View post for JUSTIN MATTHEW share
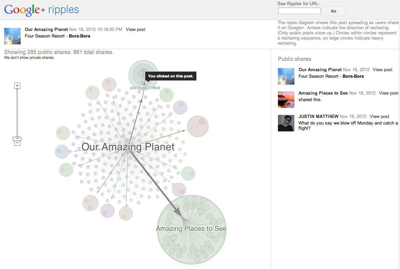 pos(379,116)
